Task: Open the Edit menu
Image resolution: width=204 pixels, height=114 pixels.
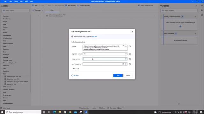Action: [x=11, y=1]
